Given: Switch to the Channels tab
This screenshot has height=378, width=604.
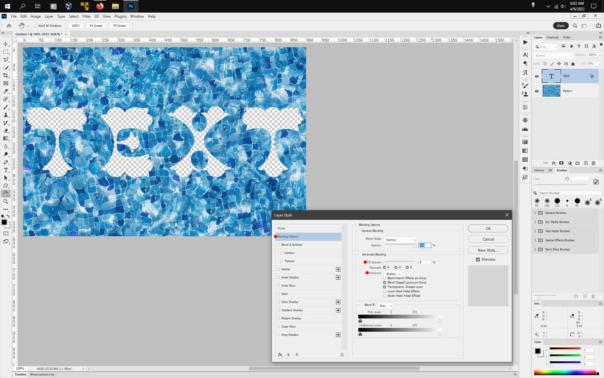Looking at the screenshot, I should 552,37.
